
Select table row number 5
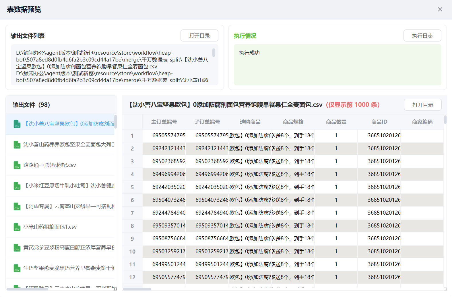[132, 187]
